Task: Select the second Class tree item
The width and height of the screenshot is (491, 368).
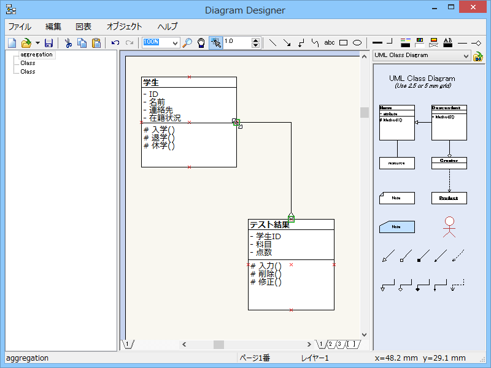Action: coord(28,72)
